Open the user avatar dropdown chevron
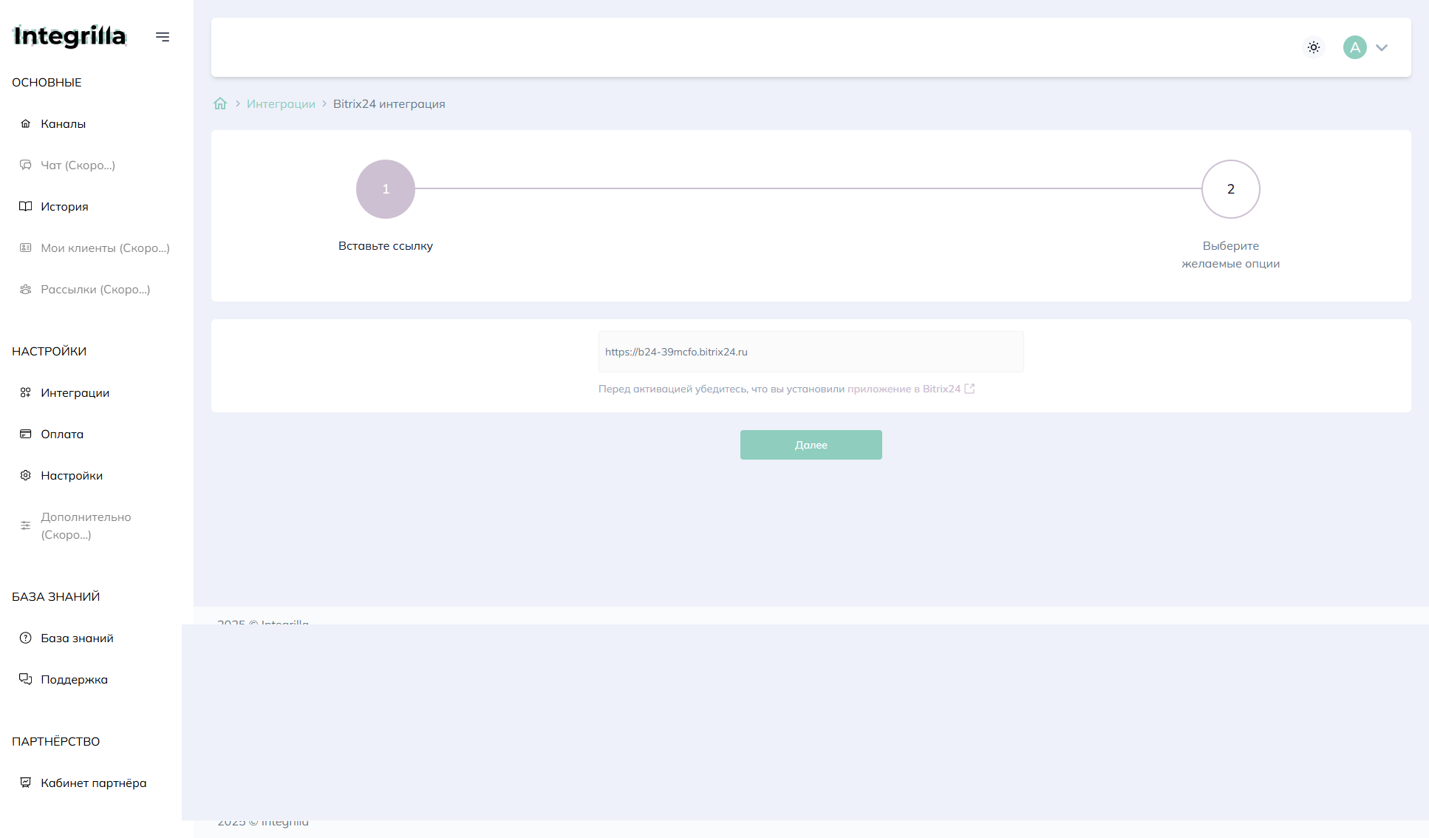 pos(1381,48)
